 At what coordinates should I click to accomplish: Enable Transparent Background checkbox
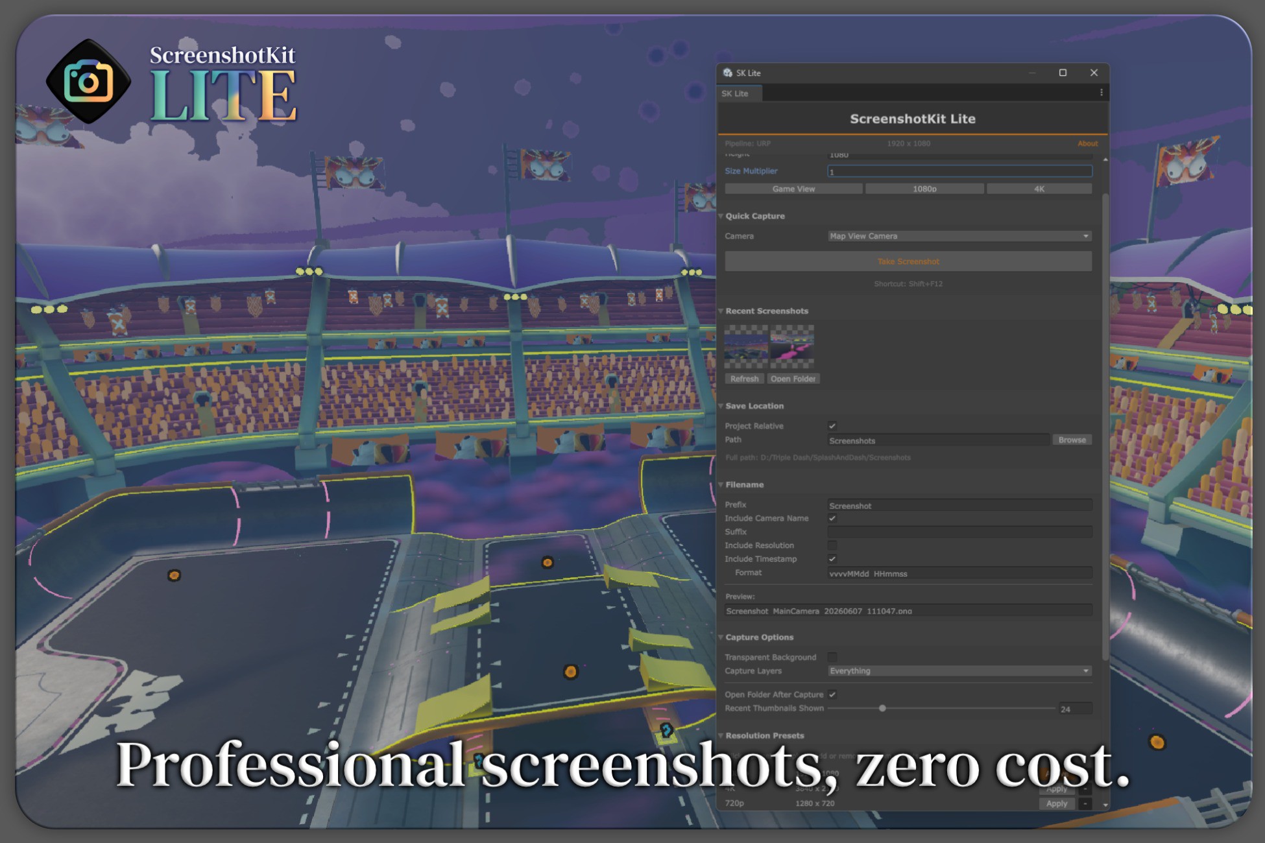pyautogui.click(x=832, y=657)
